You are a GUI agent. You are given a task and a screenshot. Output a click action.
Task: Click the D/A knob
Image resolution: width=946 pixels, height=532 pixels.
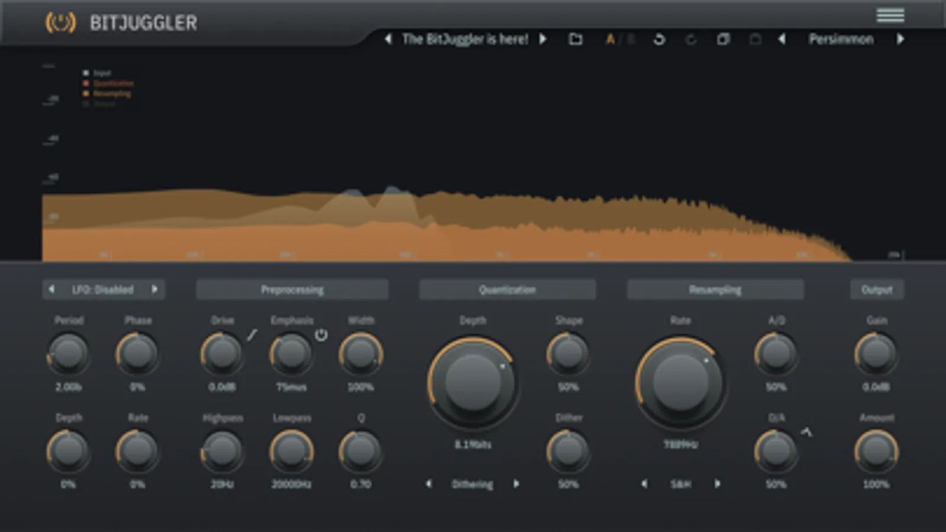click(776, 451)
